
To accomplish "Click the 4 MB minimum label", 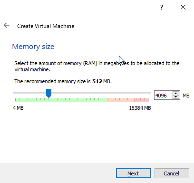I will coord(18,108).
